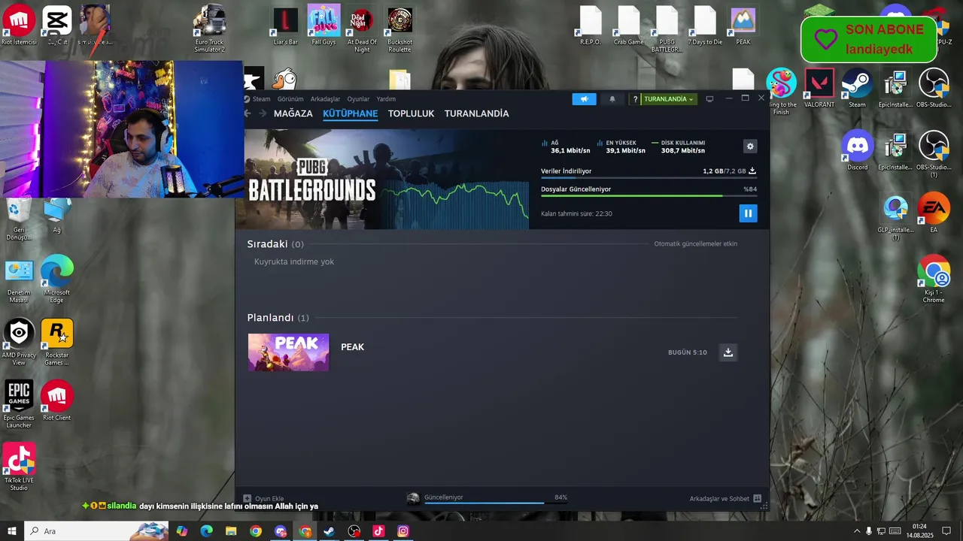Click the Oyun Ekle plus icon
The width and height of the screenshot is (963, 541).
coord(248,498)
